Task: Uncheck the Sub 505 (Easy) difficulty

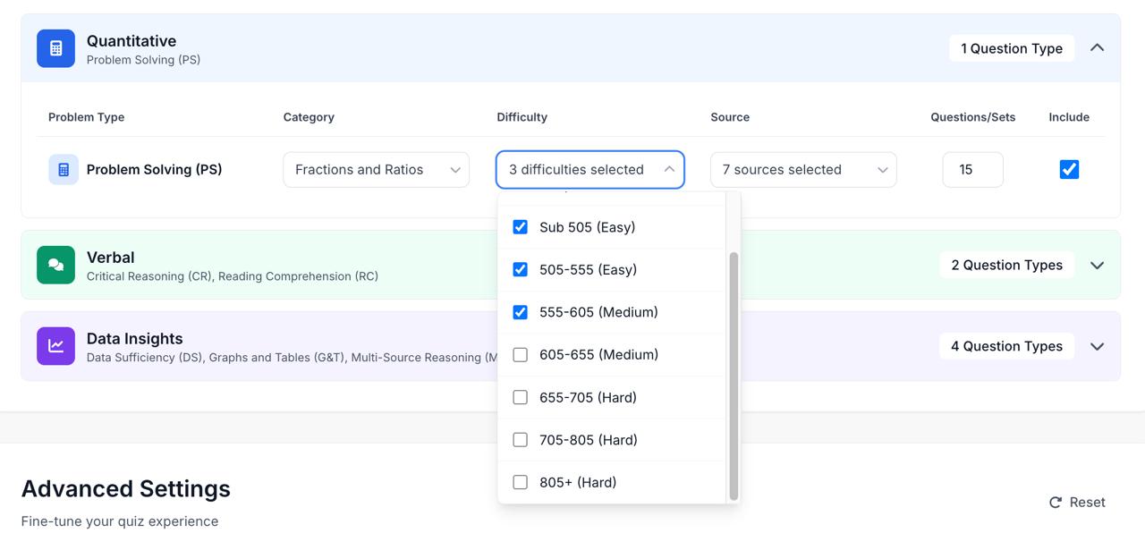Action: click(x=520, y=227)
